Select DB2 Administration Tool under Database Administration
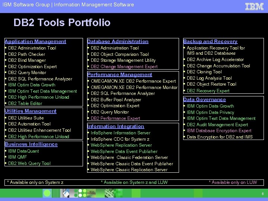The width and height of the screenshot is (268, 201). coord(115,48)
